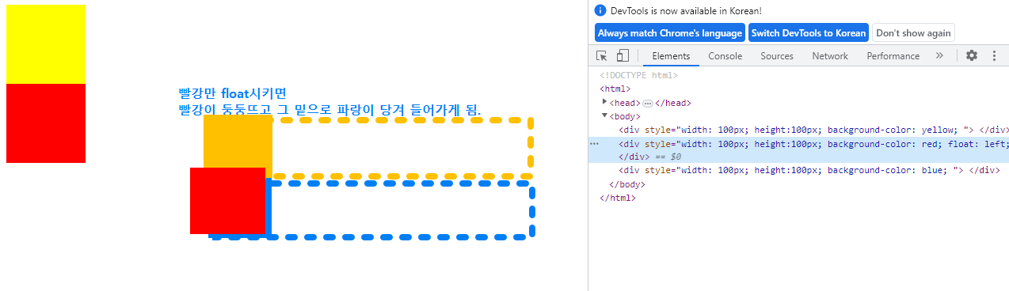This screenshot has height=291, width=1009.
Task: Toggle the device toolbar icon
Action: point(623,56)
